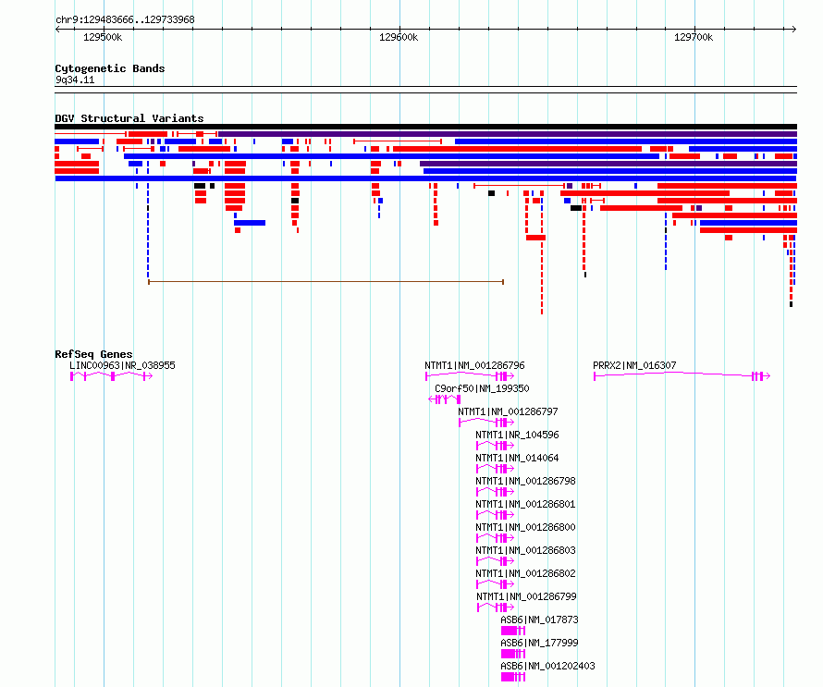Screen dimensions: 823x687
Task: Click the 9q34.11 cytogenetic band bar
Action: coord(425,90)
